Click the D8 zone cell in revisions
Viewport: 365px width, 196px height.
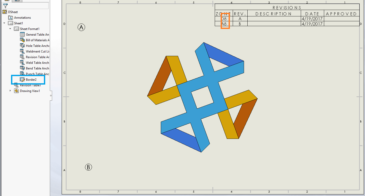tap(224, 19)
